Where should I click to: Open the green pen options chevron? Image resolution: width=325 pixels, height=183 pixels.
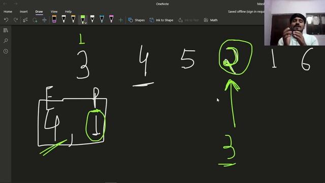86,23
